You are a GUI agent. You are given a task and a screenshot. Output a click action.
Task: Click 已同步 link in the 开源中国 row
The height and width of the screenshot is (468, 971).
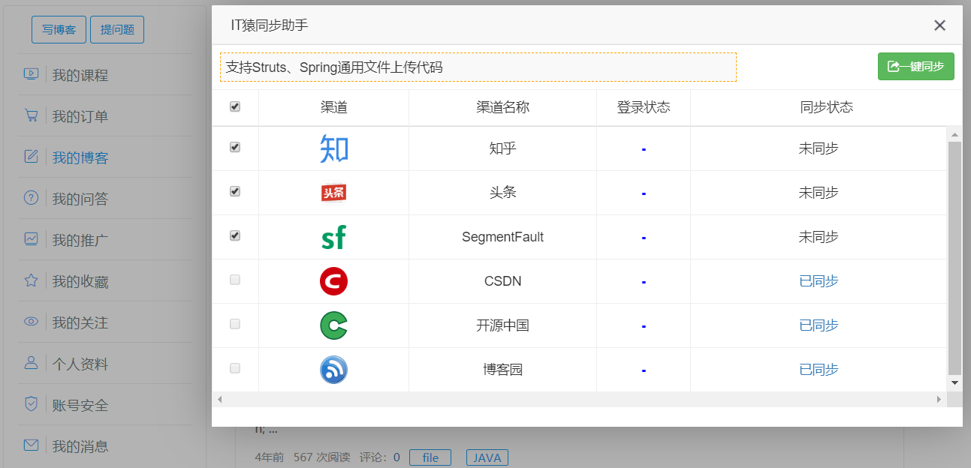click(819, 325)
